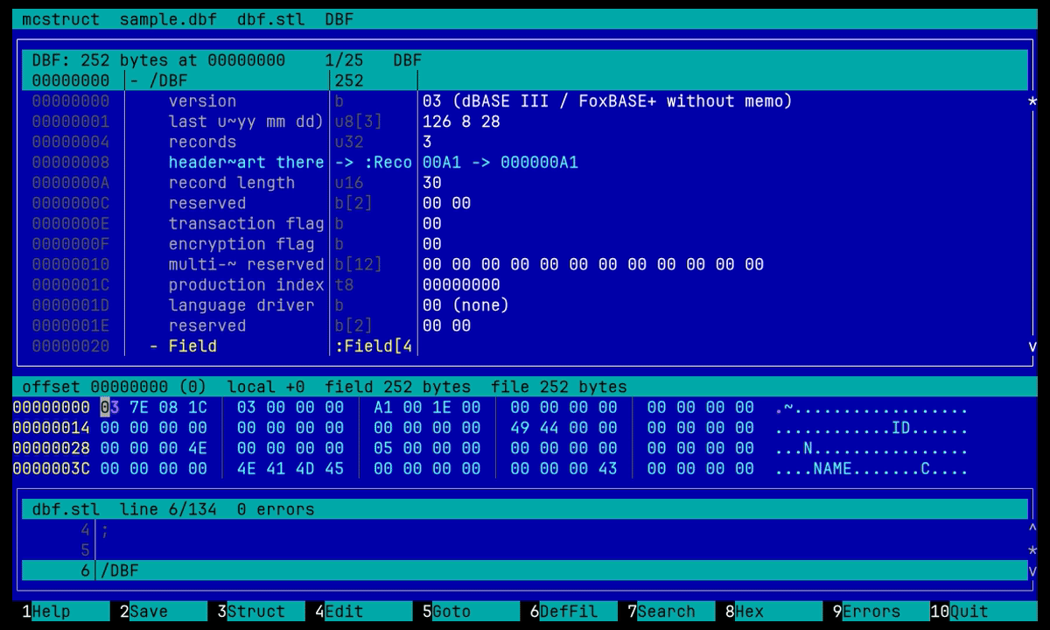Click hex byte A1 in first row
This screenshot has height=630, width=1050.
coord(383,407)
